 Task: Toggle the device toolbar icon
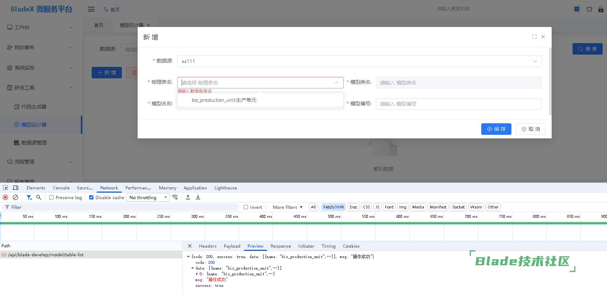coord(15,188)
